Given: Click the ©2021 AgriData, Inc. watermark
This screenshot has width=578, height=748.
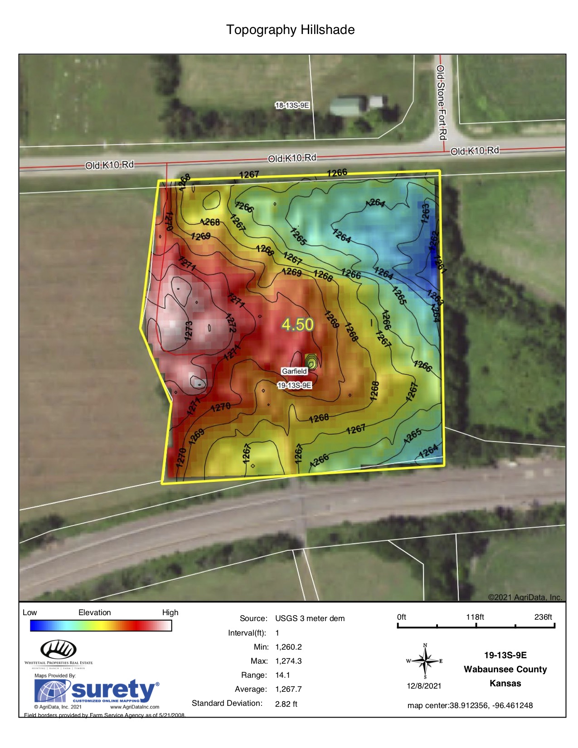Looking at the screenshot, I should point(525,597).
